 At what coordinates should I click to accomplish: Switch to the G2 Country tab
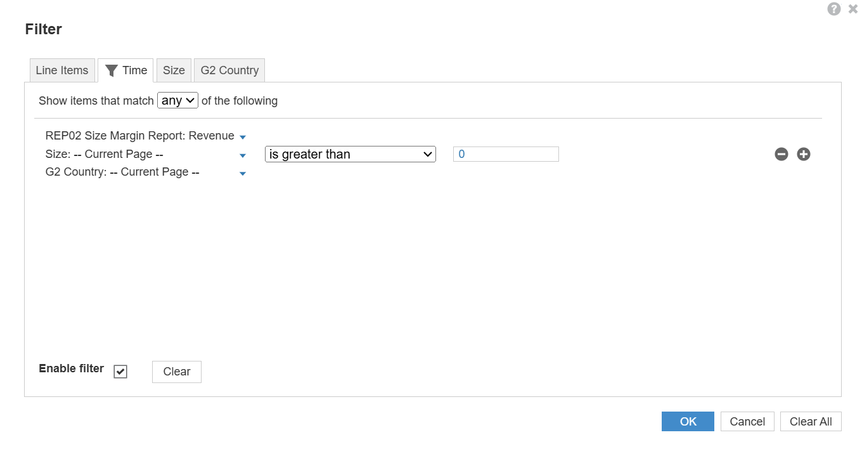[x=229, y=70]
